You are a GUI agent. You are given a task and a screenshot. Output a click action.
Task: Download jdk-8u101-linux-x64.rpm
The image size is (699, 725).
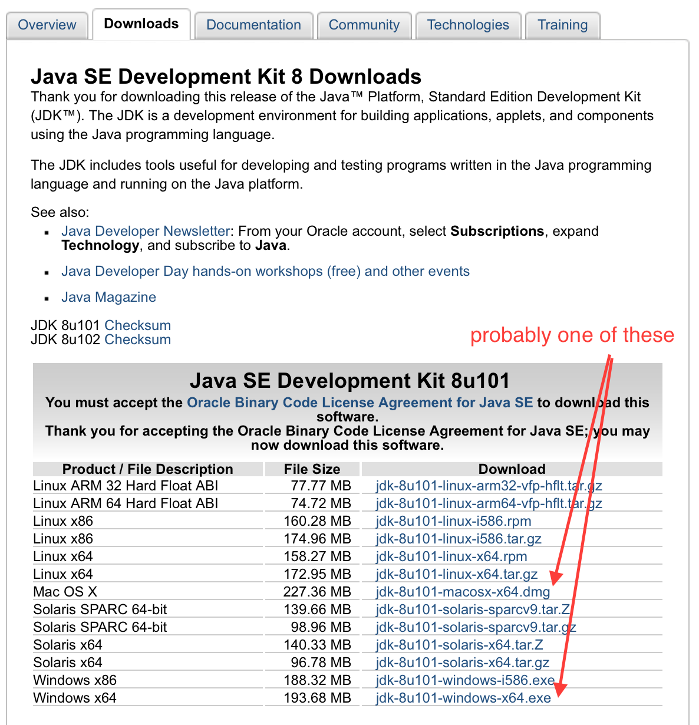(451, 556)
